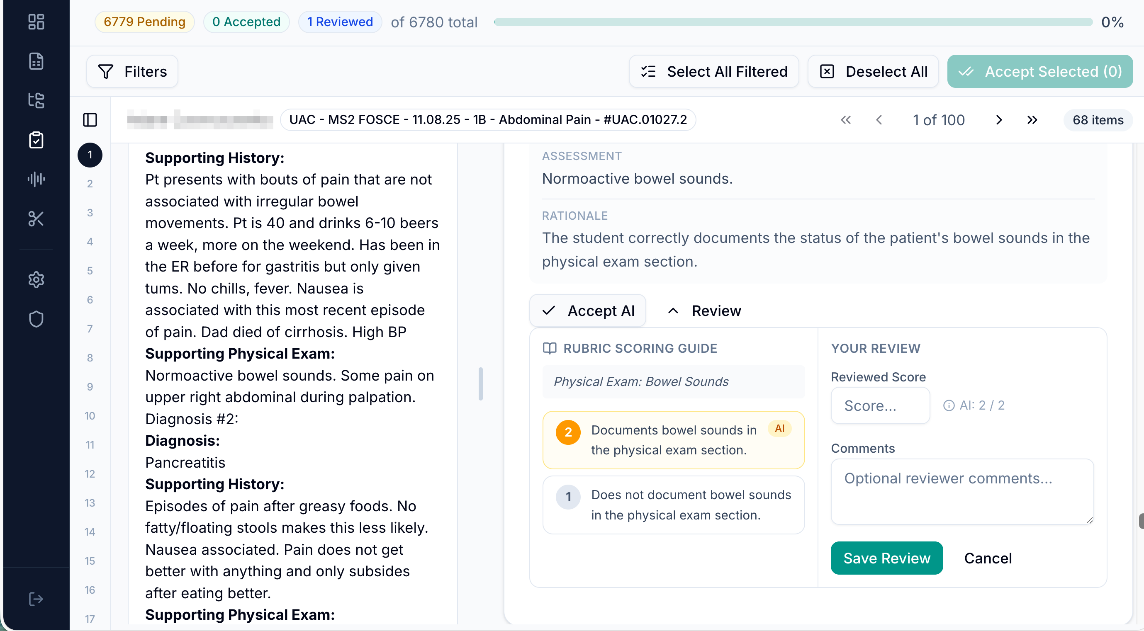Screen dimensions: 1144x631
Task: Collapse the Review section chevron
Action: pos(673,311)
